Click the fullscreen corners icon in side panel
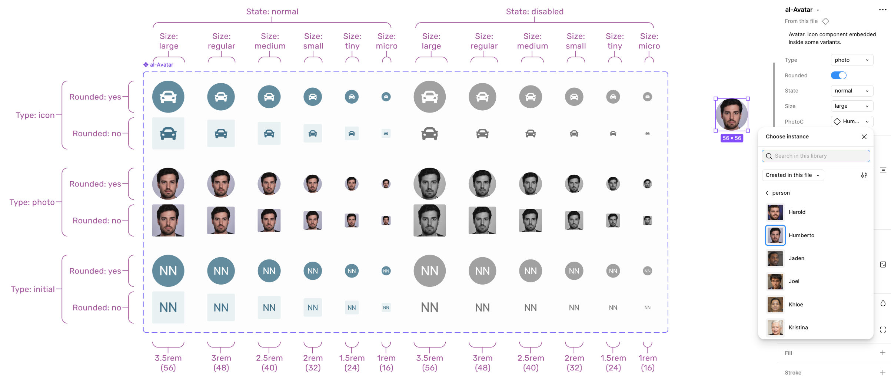 (883, 329)
